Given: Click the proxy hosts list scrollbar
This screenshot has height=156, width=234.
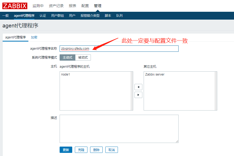Looking at the screenshot, I should click(x=132, y=91).
